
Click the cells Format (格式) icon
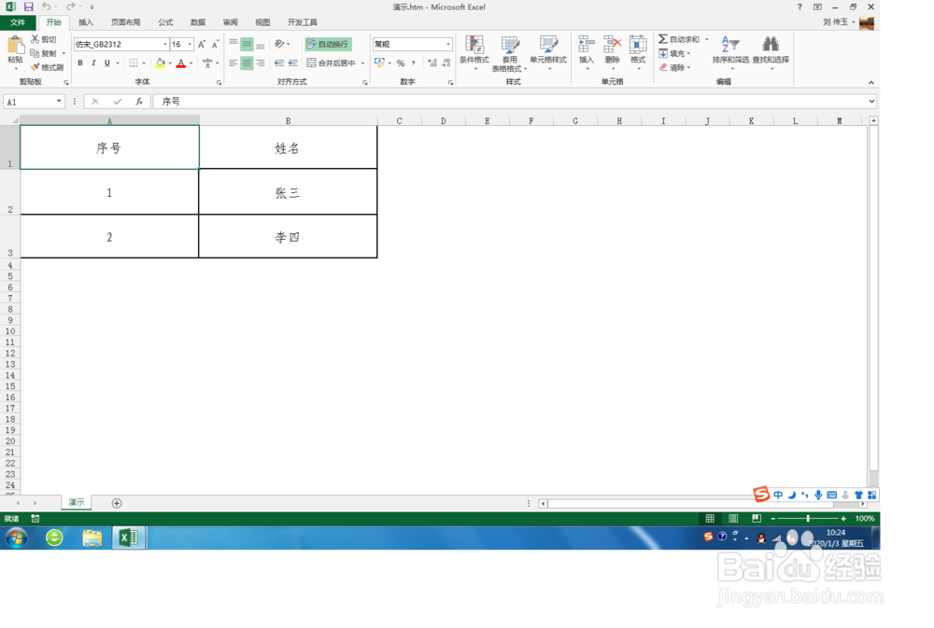click(638, 45)
